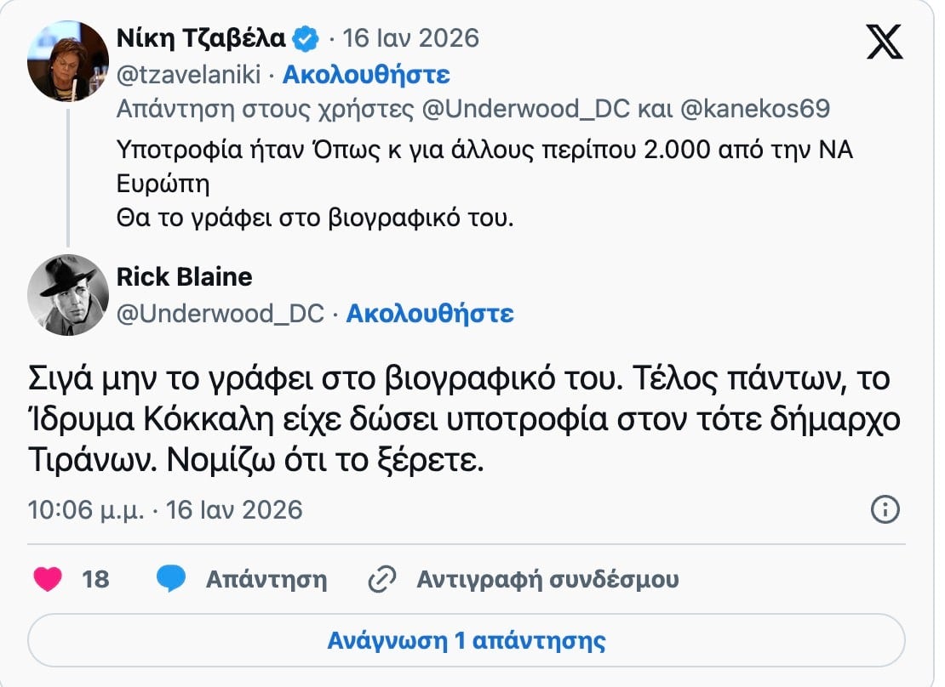Follow @Underwood_DC via the Ακολουθήστε link
The height and width of the screenshot is (687, 945).
(430, 314)
